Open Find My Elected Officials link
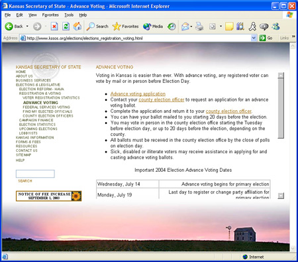 pyautogui.click(x=48, y=111)
